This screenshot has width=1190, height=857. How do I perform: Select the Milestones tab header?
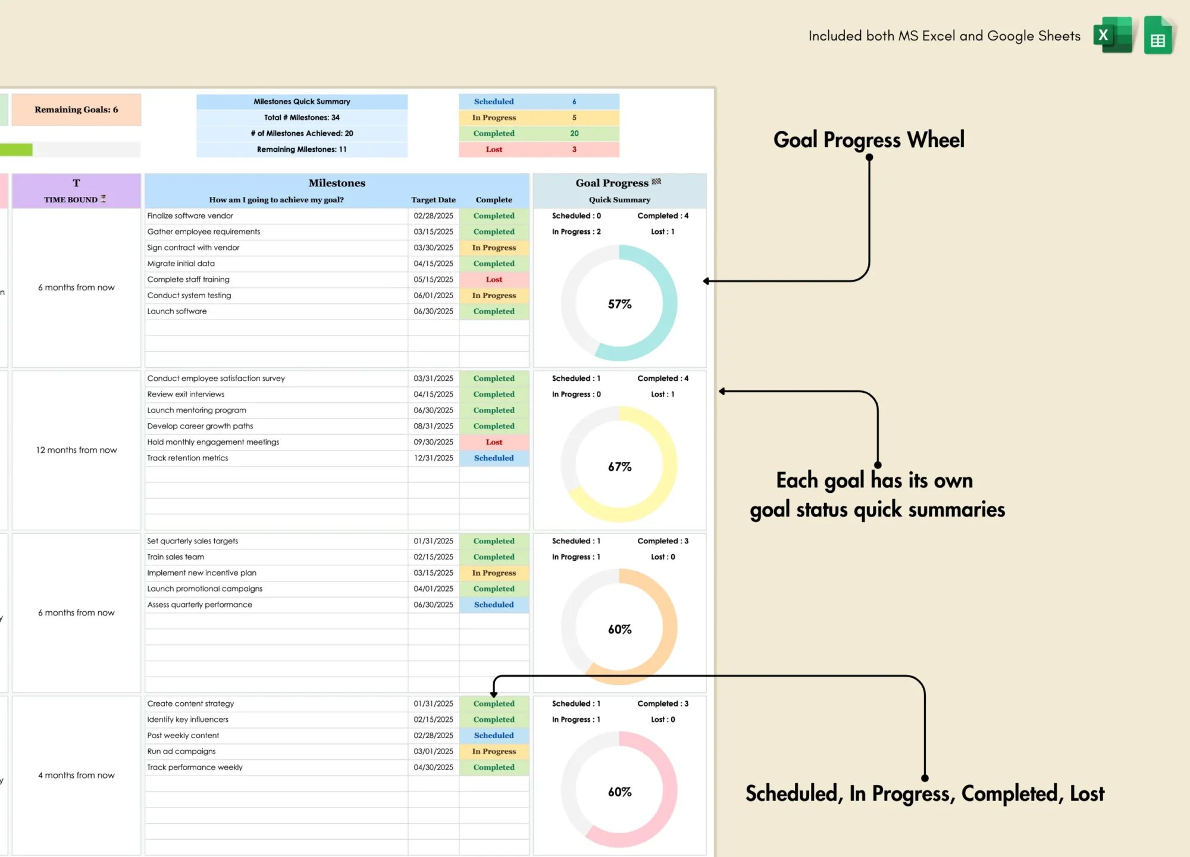click(337, 183)
